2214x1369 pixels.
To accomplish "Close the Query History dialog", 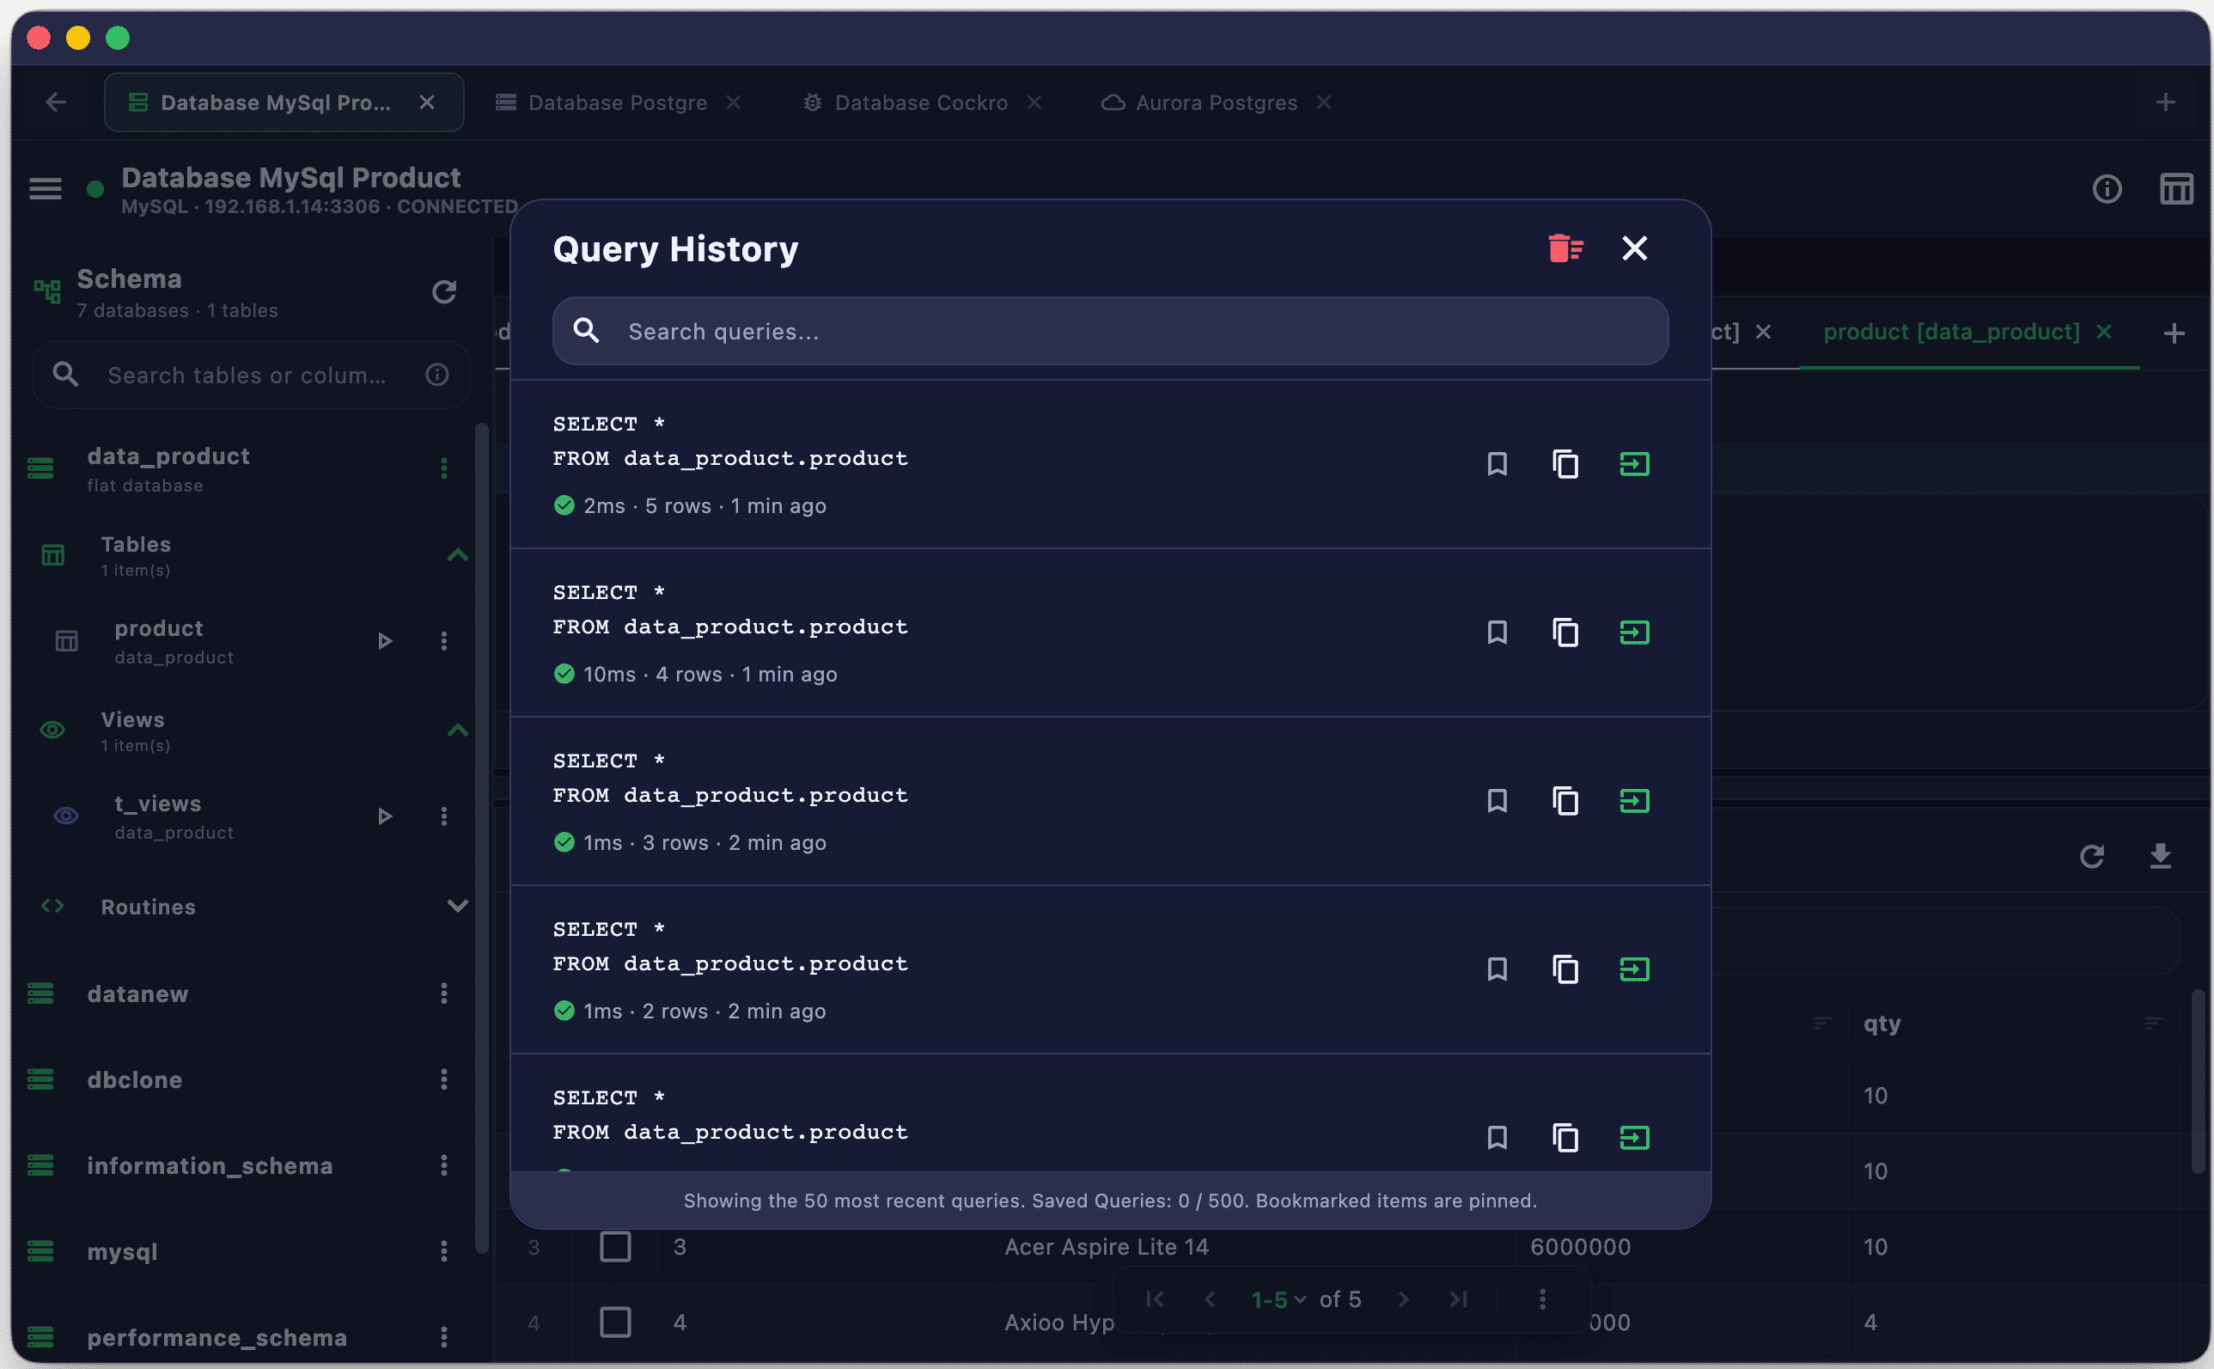I will tap(1634, 248).
